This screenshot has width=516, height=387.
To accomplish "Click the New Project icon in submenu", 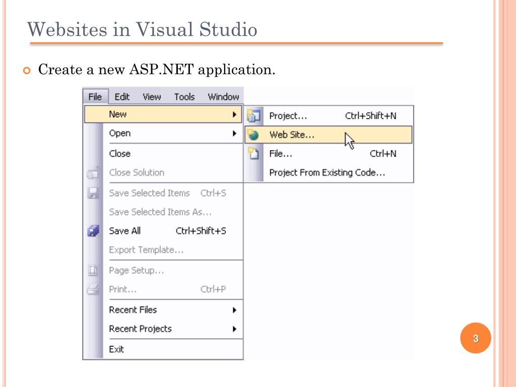I will [x=253, y=115].
